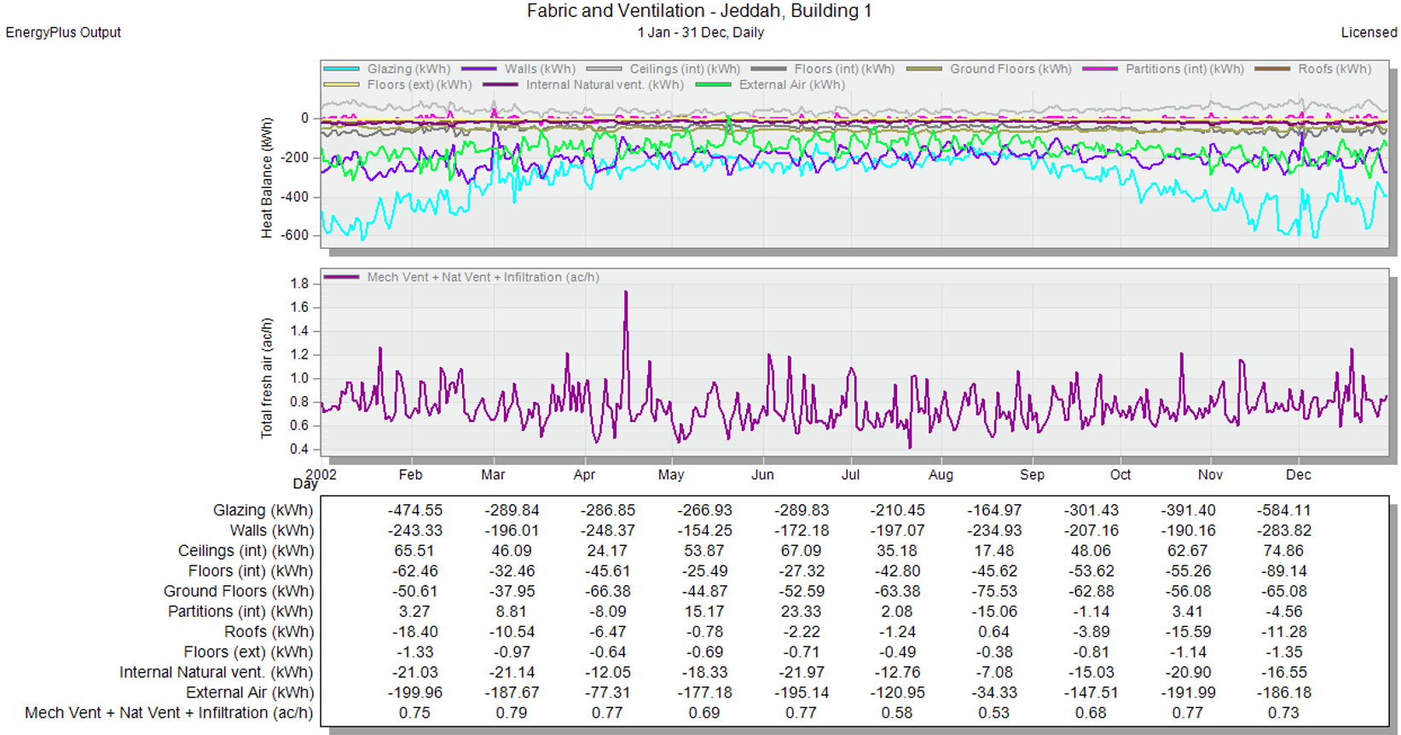Click the Ground Floors legend swatch

924,69
